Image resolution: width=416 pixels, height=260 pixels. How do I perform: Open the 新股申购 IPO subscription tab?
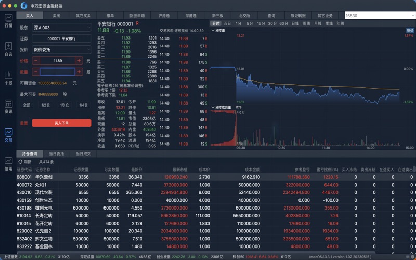pyautogui.click(x=137, y=16)
